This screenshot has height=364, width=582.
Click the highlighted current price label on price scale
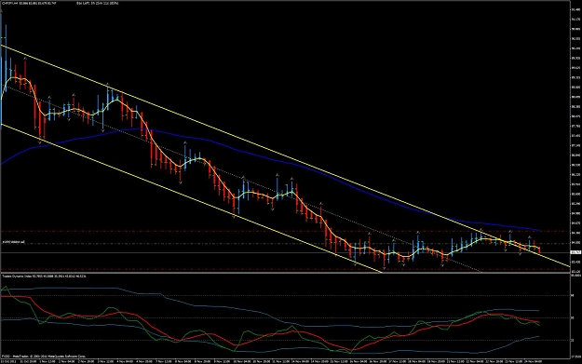tap(575, 252)
